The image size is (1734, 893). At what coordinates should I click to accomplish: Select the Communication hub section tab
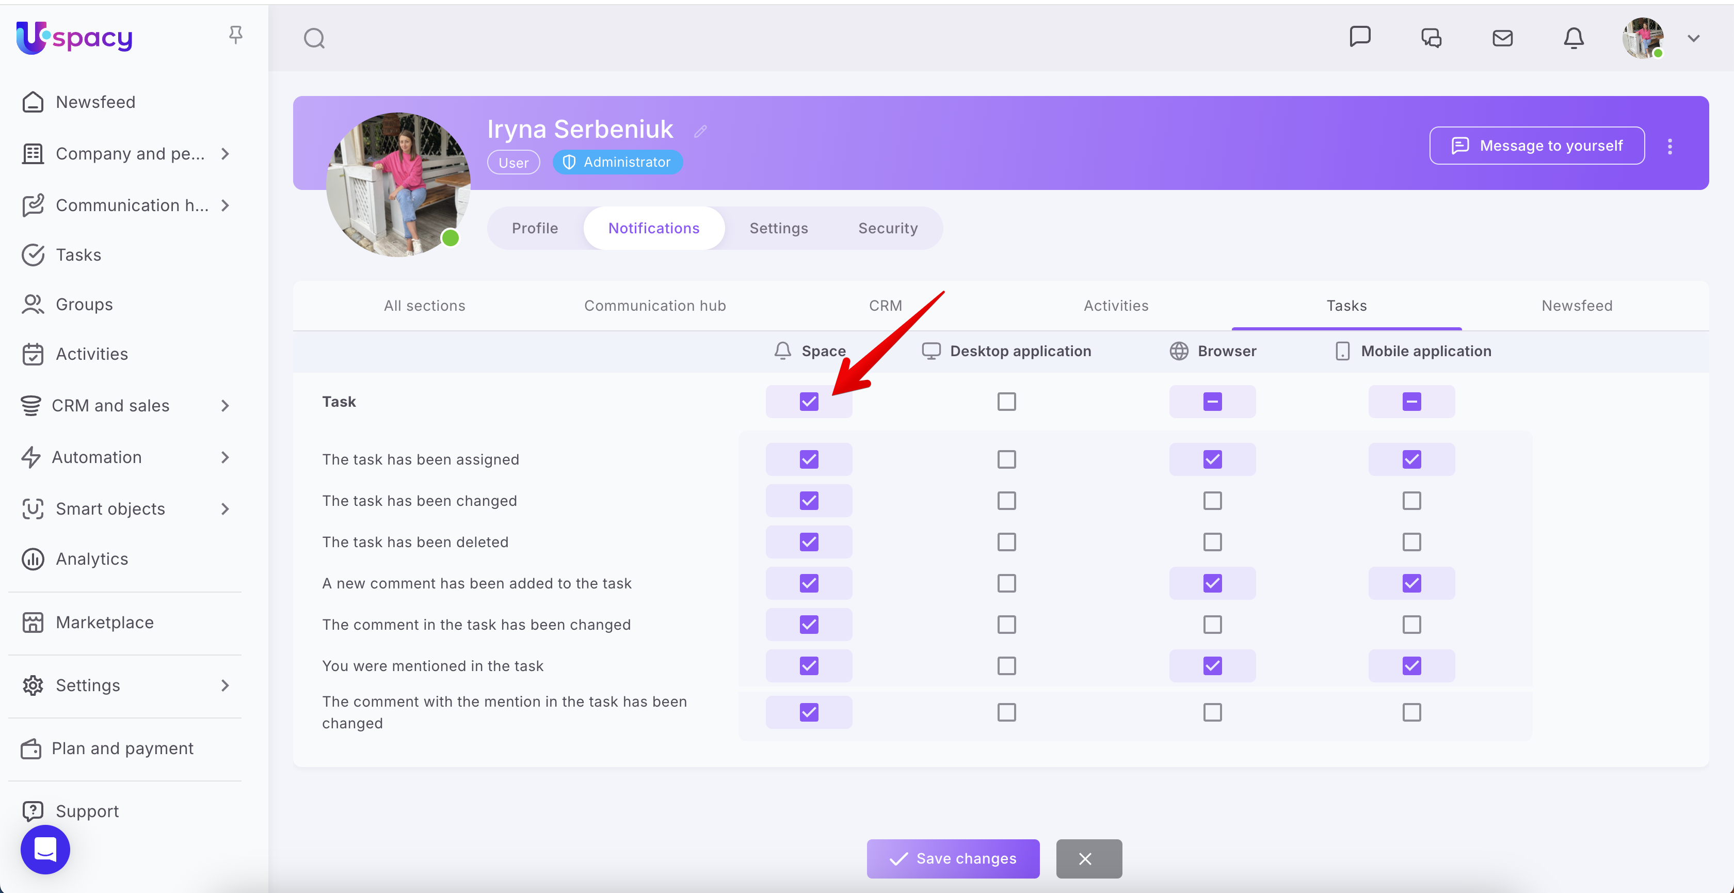[x=654, y=306]
